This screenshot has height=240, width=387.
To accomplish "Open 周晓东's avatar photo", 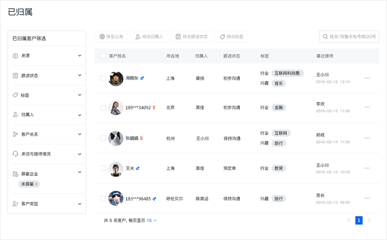I will click(x=116, y=79).
